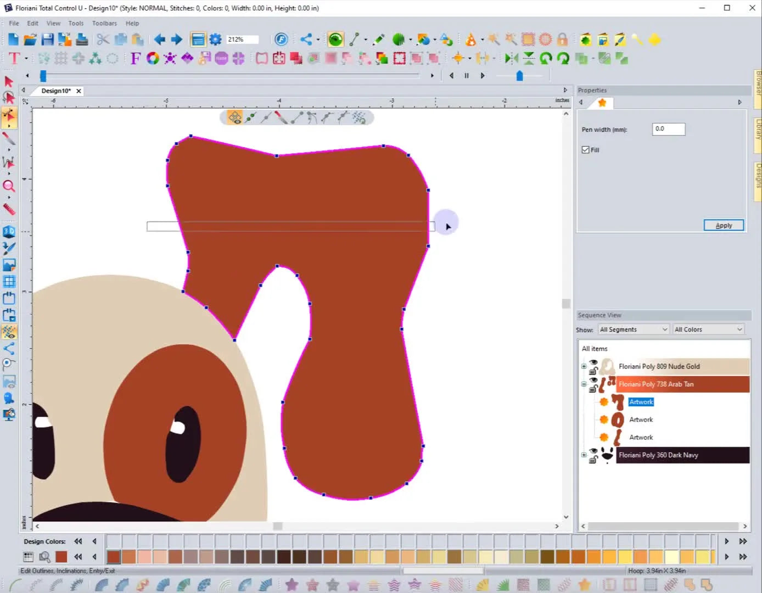The image size is (762, 593).
Task: Open the Toolbars menu
Action: click(104, 23)
